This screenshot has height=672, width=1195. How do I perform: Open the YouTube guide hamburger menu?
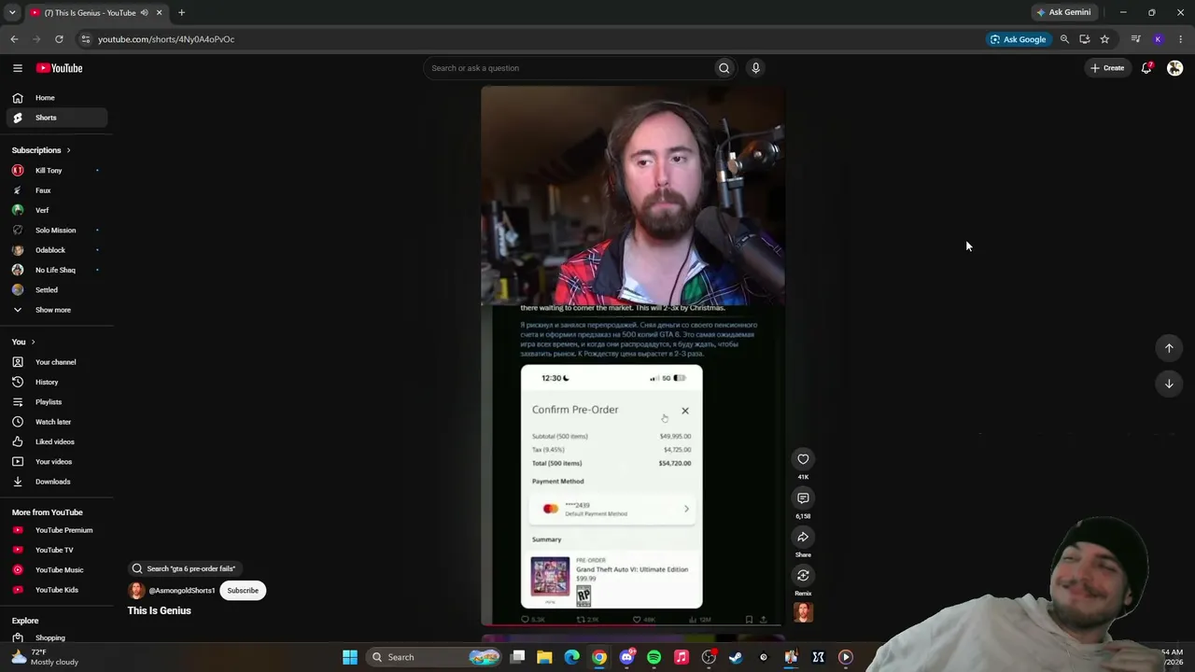pos(18,68)
